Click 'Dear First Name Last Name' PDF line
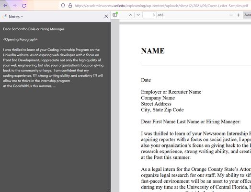 tap(191, 122)
